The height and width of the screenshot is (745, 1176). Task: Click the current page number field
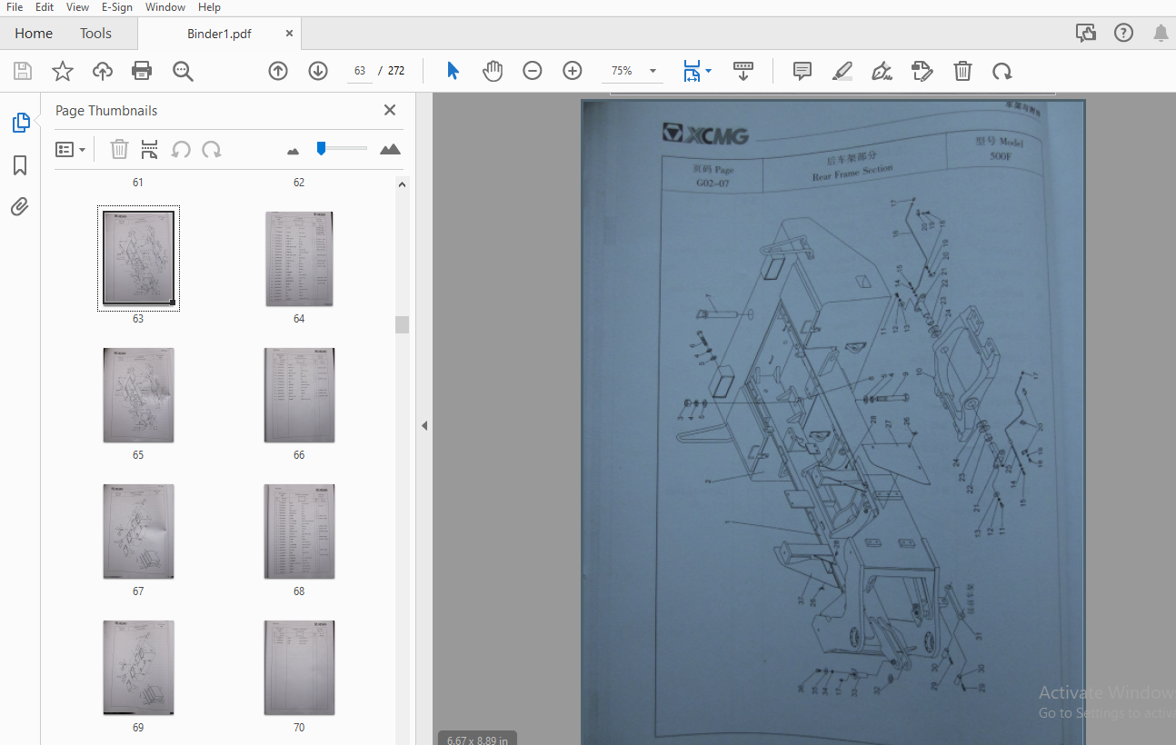tap(360, 71)
